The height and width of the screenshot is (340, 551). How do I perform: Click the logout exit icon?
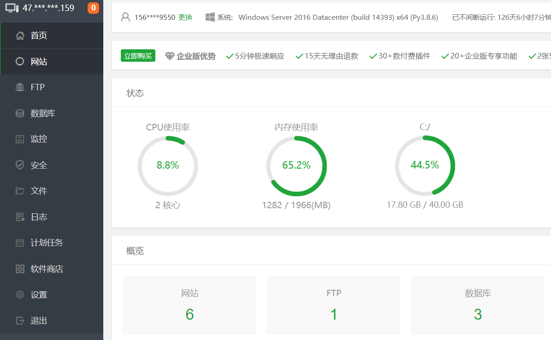(20, 321)
